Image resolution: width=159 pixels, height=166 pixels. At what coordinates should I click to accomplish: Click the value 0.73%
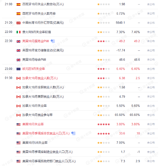(121, 13)
